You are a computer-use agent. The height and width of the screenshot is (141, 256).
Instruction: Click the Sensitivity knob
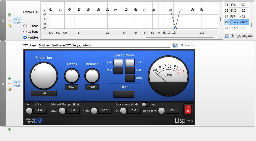click(29, 111)
